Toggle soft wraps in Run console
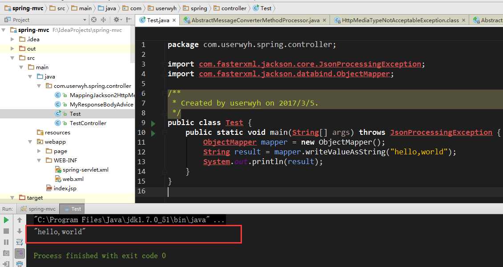 [20, 242]
